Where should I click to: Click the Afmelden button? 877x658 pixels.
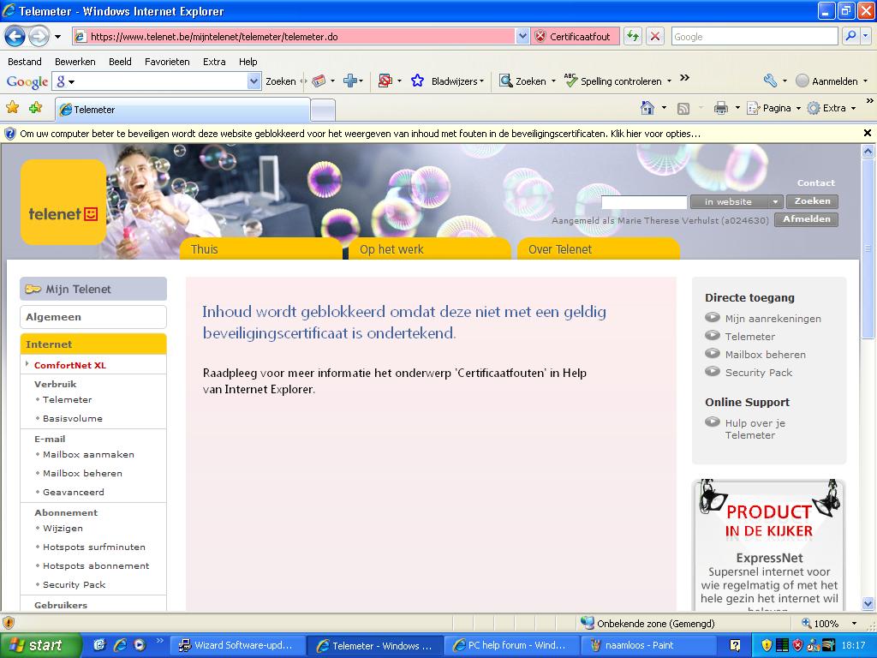(806, 219)
